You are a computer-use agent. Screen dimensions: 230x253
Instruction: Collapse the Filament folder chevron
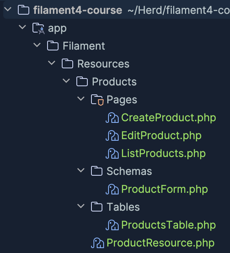[37, 45]
